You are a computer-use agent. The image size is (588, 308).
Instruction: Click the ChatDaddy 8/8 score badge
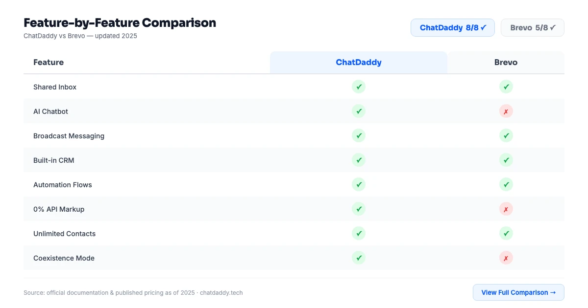pos(452,27)
